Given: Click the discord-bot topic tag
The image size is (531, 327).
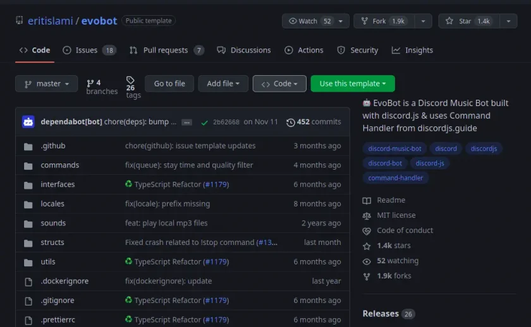Looking at the screenshot, I should tap(385, 163).
